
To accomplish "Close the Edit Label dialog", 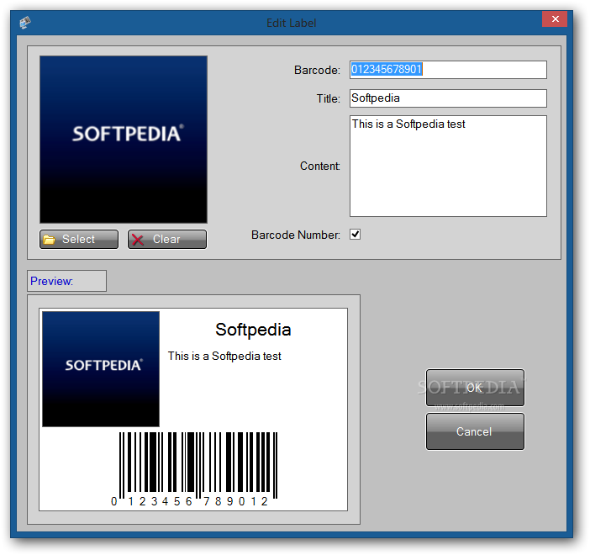I will coord(555,19).
